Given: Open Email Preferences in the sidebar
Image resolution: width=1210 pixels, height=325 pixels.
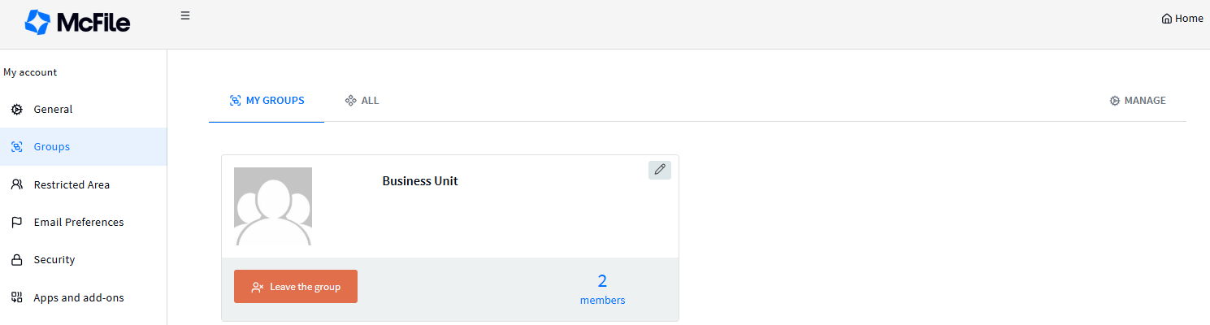Looking at the screenshot, I should click(79, 222).
